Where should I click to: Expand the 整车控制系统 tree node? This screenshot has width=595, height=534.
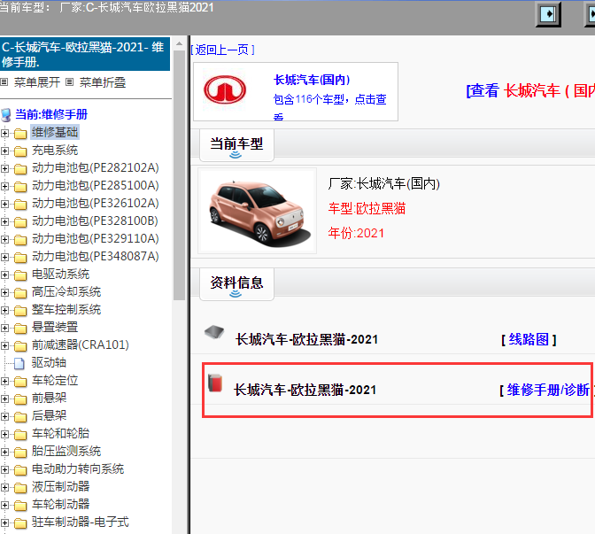tap(4, 311)
